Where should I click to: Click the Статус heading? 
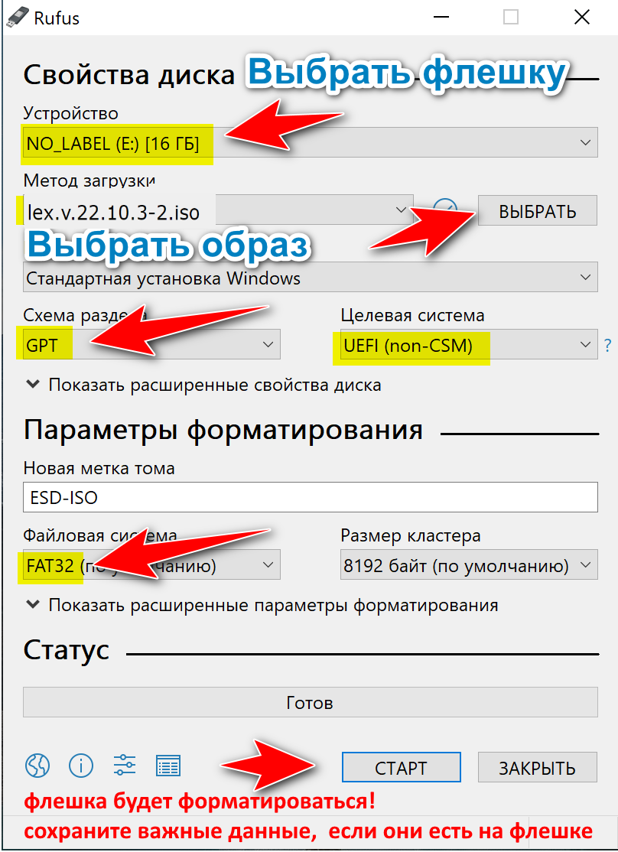point(67,650)
